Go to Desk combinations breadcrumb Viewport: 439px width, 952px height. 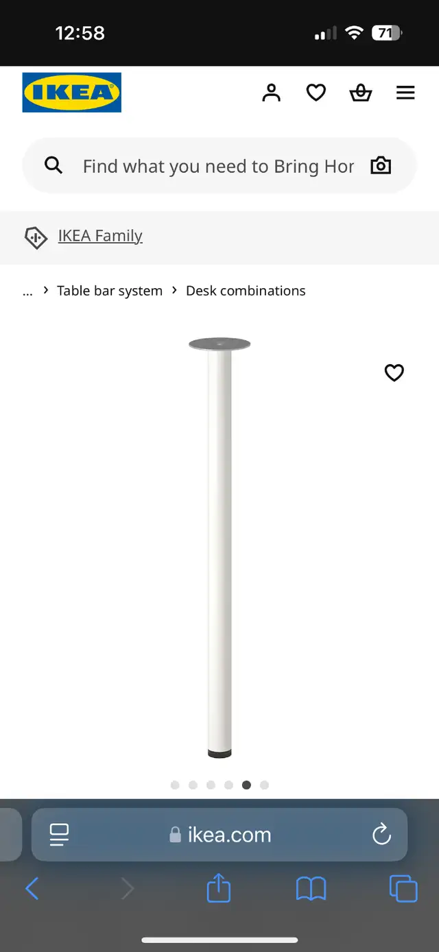click(x=246, y=291)
